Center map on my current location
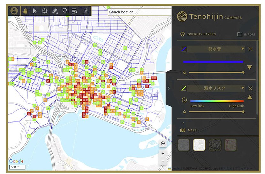The image size is (265, 174). pos(163,143)
